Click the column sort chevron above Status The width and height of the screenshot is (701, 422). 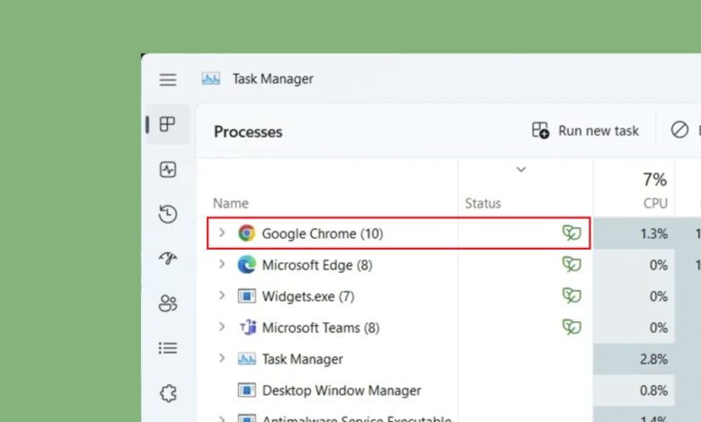(520, 170)
